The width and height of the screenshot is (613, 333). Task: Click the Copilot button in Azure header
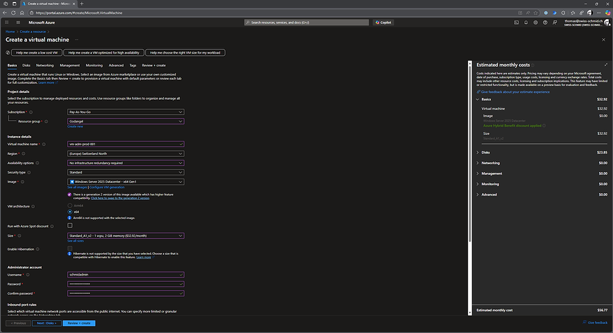coord(383,22)
